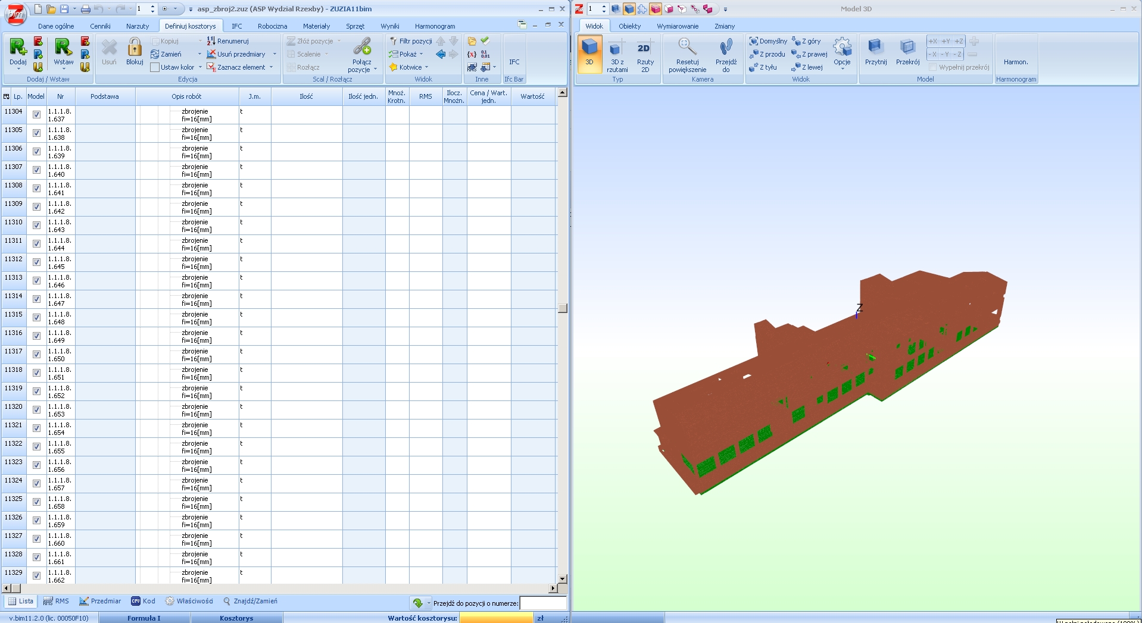Expand the Dodaj dropdown arrow
The image size is (1142, 623).
click(x=18, y=69)
